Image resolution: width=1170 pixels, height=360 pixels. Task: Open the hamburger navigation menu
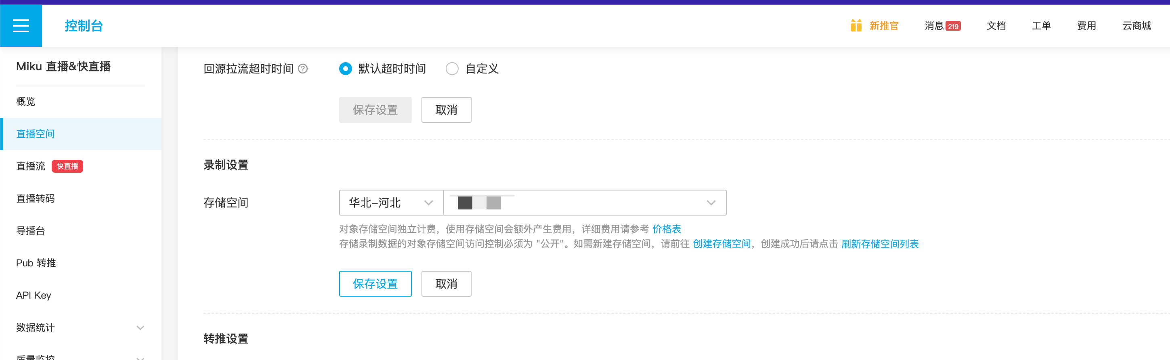[21, 26]
